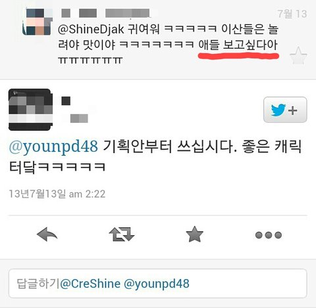
Task: Open the main tweet author's profile picture
Action: point(30,110)
